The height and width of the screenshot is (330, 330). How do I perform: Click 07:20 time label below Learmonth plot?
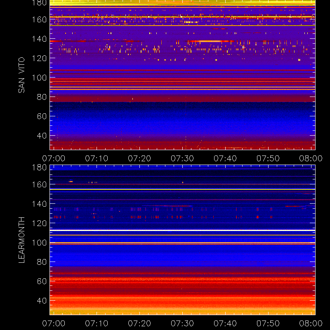coord(139,323)
